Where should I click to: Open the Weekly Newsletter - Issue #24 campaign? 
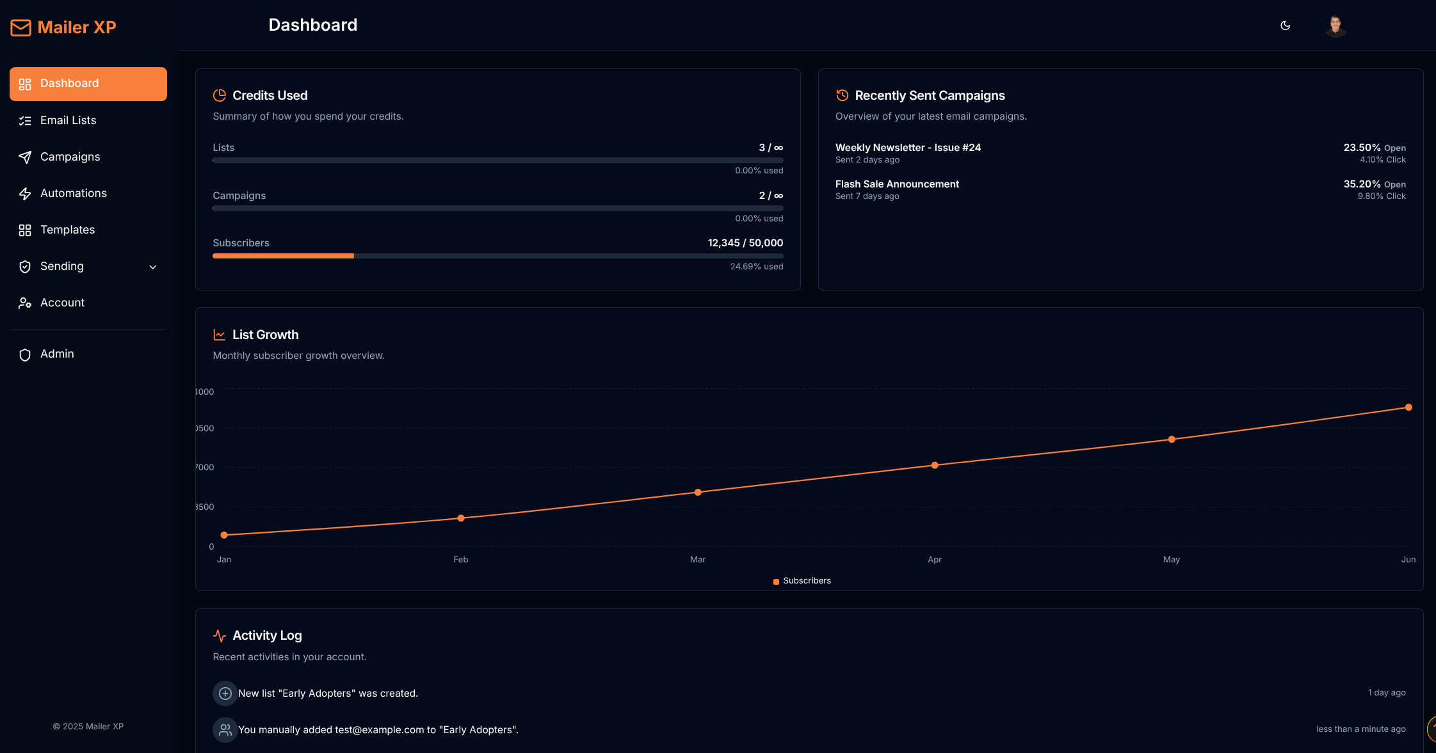[908, 147]
